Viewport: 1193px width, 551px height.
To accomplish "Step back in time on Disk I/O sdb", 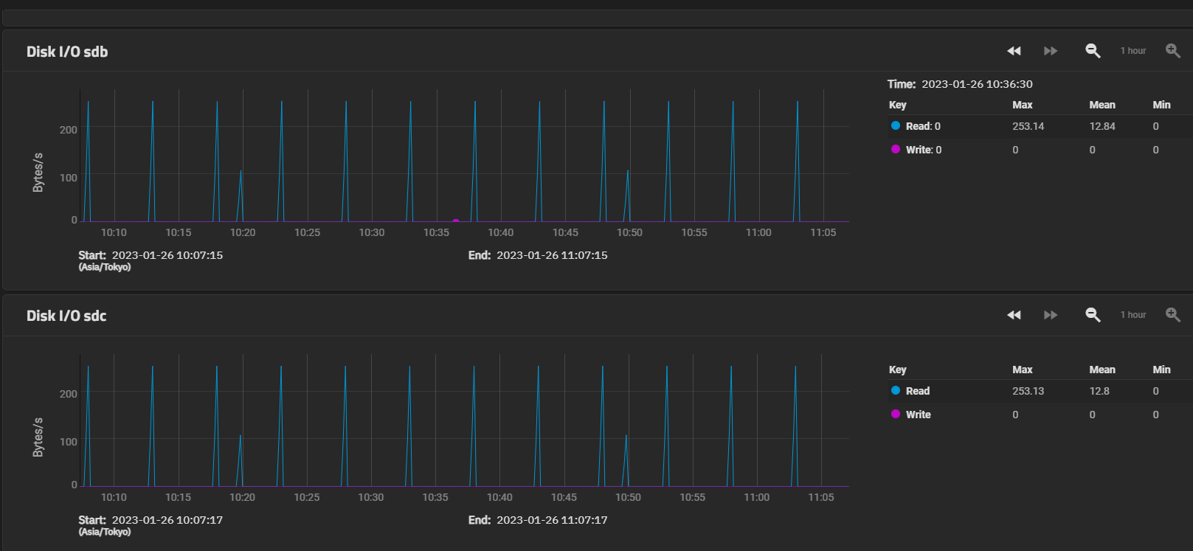I will coord(1014,51).
